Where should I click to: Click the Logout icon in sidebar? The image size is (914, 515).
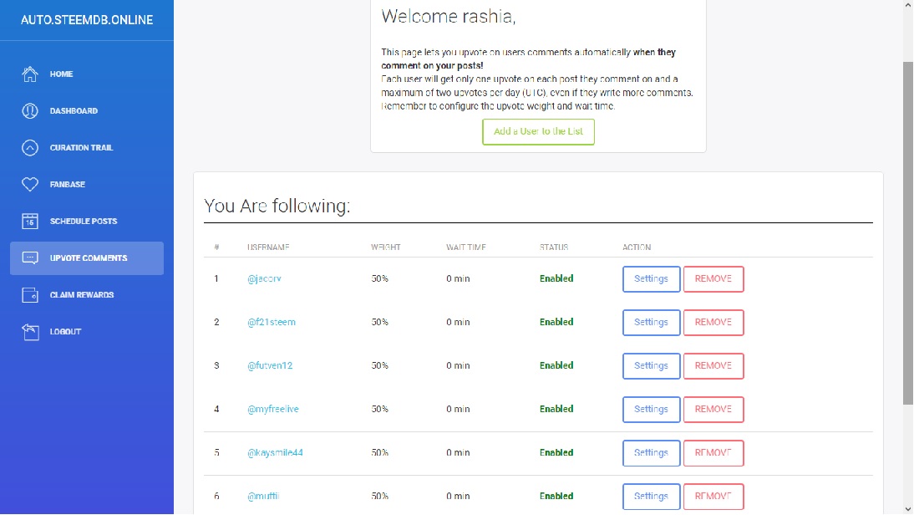[x=30, y=332]
